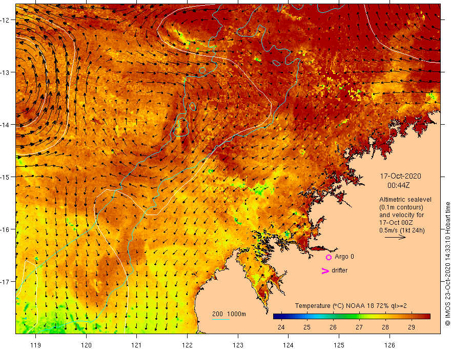Click the longitude axis label '123'
Image resolution: width=451 pixels, height=349 pixels.
point(238,345)
